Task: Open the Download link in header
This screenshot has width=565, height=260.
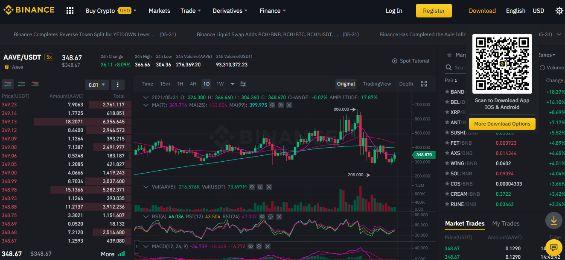Action: point(482,11)
